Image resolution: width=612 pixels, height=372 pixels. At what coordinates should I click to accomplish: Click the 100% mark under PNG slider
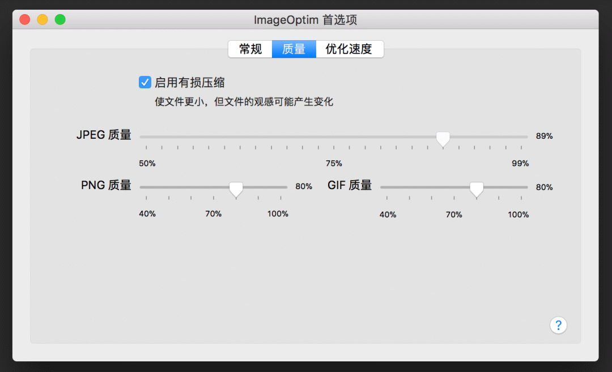tap(278, 213)
